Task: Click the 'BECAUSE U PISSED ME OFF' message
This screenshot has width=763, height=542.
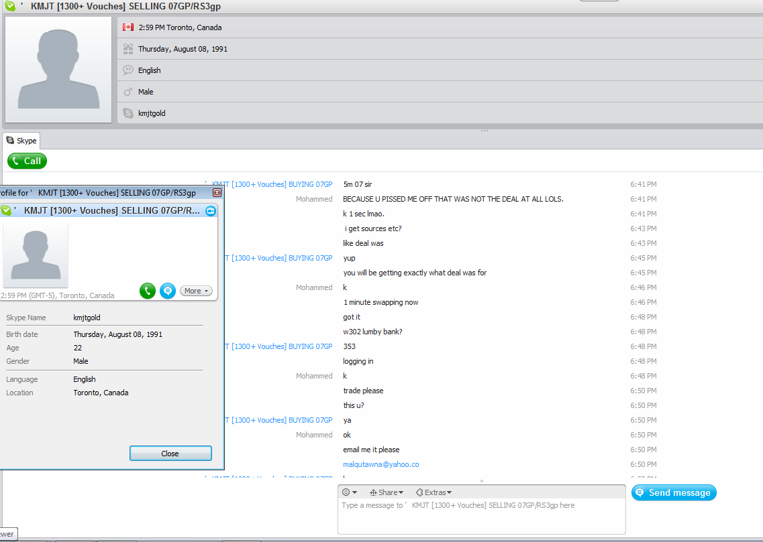Action: (453, 199)
